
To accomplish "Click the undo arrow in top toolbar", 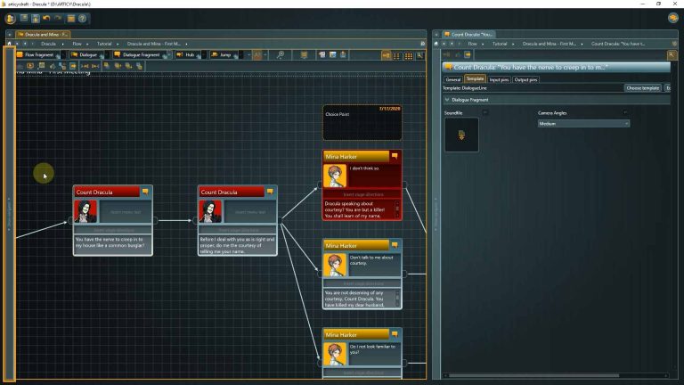I will (46, 19).
